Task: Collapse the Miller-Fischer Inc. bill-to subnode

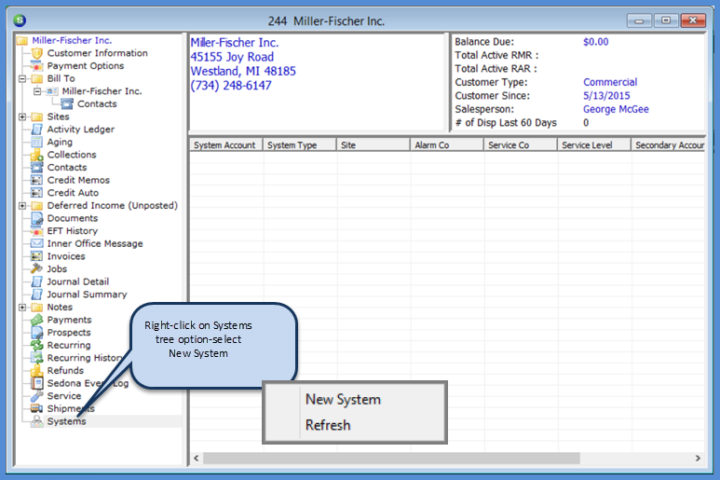Action: pyautogui.click(x=37, y=91)
